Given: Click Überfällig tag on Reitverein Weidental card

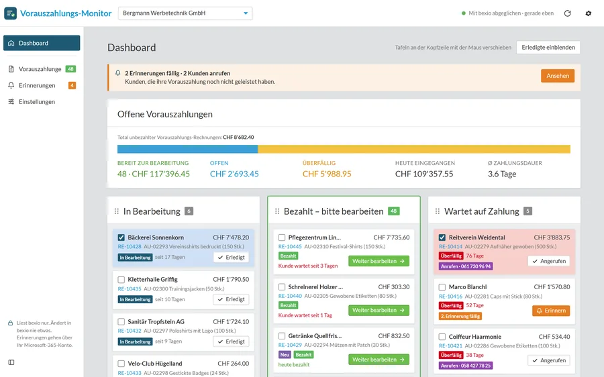Looking at the screenshot, I should 451,256.
